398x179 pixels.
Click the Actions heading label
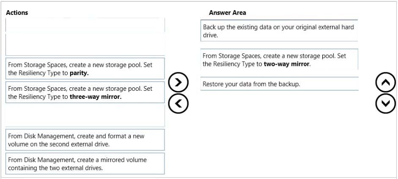(x=17, y=12)
